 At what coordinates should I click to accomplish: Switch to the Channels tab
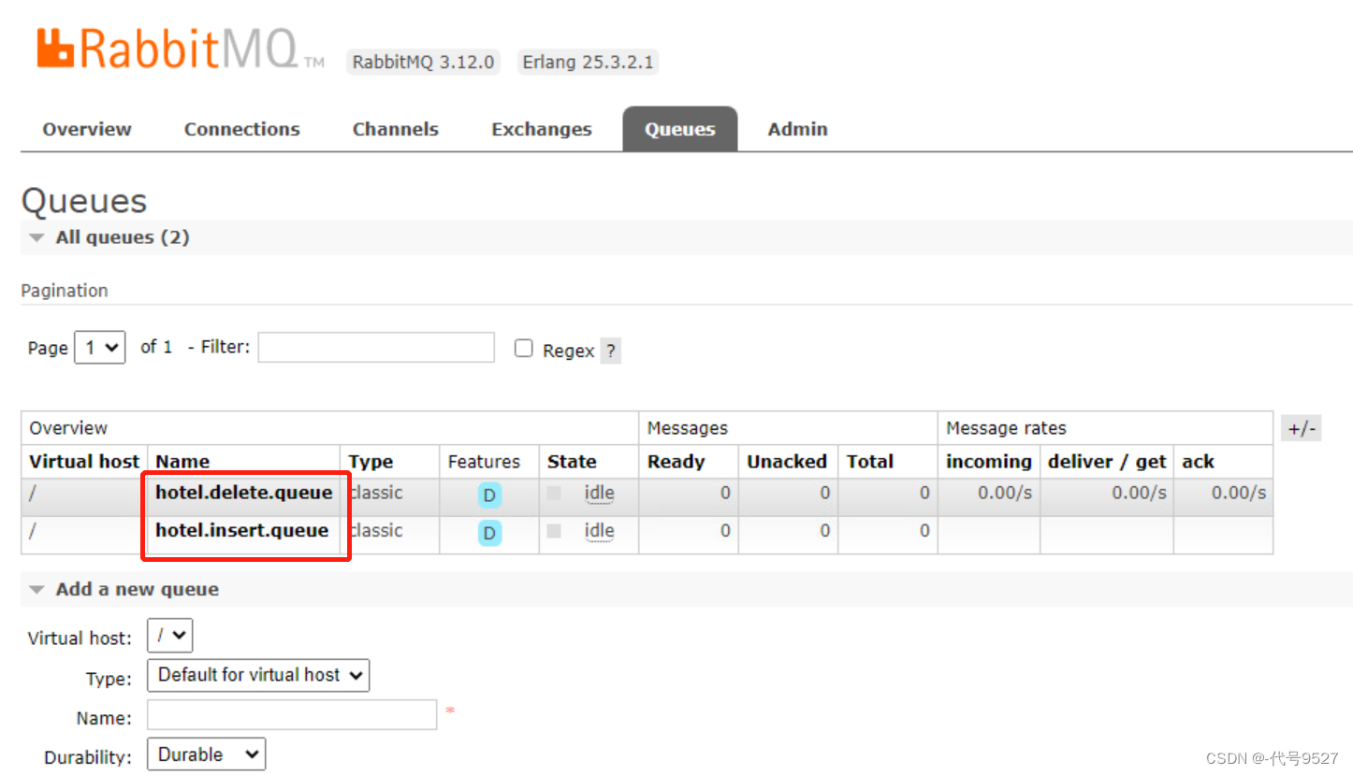click(x=396, y=129)
